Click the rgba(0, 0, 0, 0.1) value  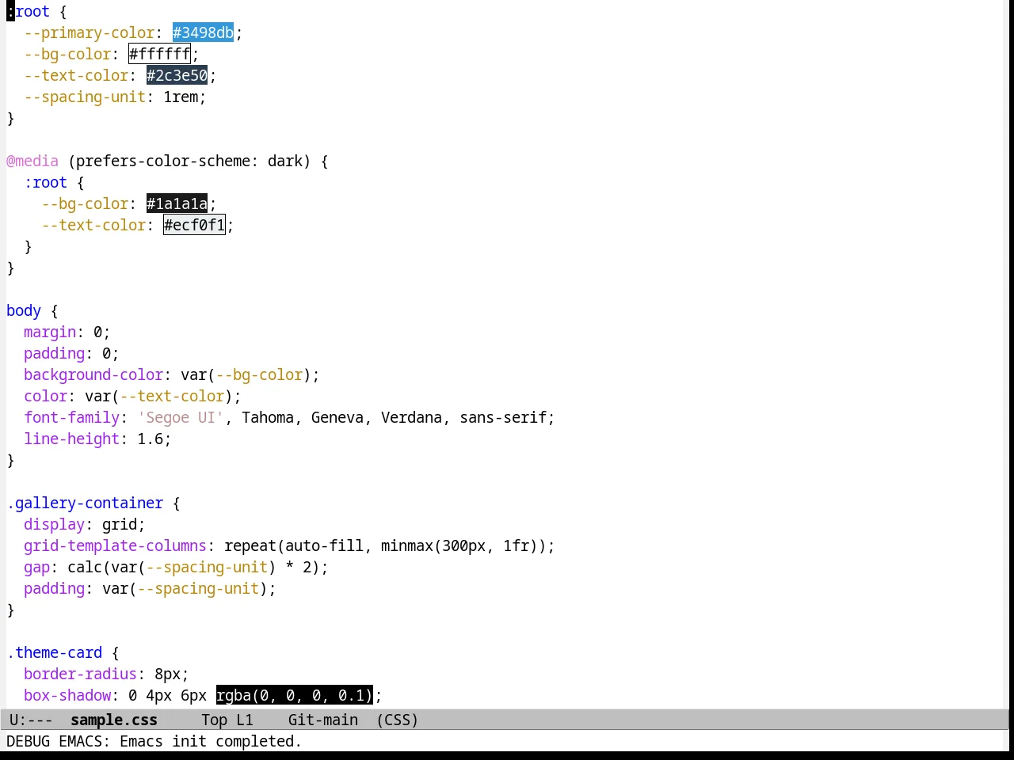tap(294, 695)
